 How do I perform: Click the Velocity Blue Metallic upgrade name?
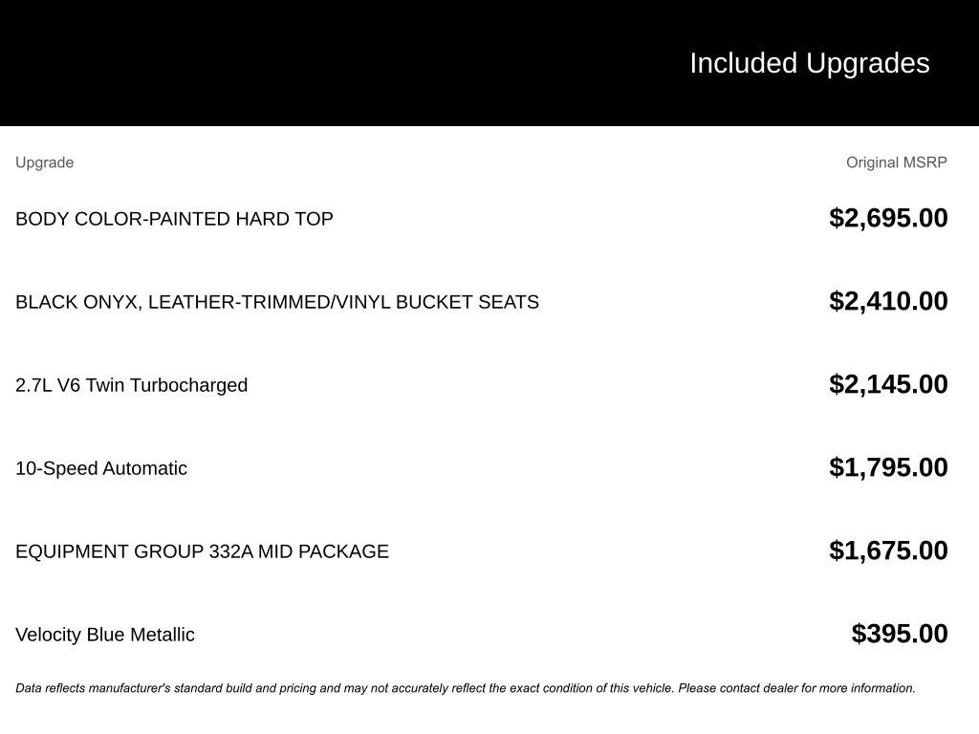tap(105, 635)
